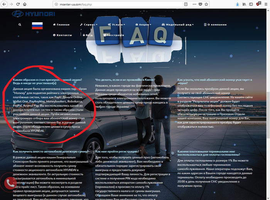Screen dimensions: 270x200
Task: Click the Вход login link
Action: click(x=88, y=35)
